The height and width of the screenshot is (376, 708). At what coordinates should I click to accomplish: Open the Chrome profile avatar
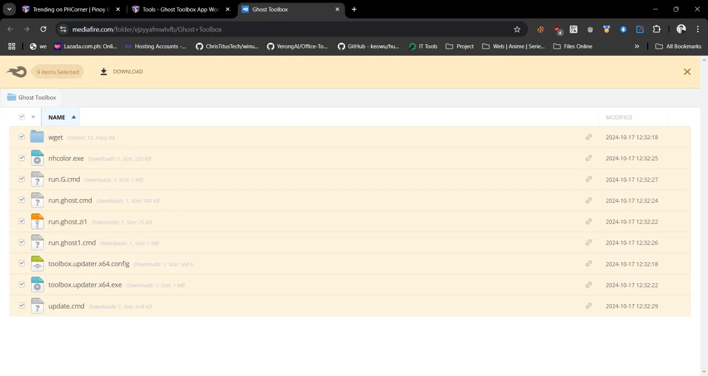(681, 29)
